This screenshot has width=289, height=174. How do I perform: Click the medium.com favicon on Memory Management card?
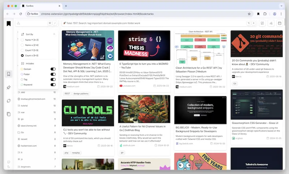65,86
